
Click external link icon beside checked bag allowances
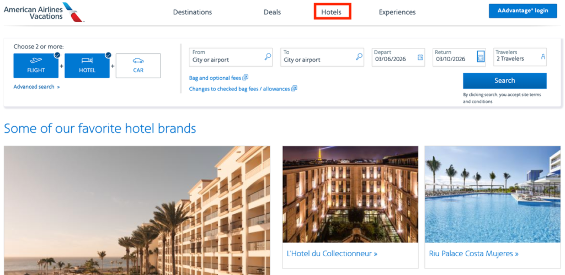click(294, 89)
